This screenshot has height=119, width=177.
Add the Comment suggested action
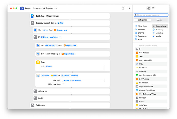[151, 68]
